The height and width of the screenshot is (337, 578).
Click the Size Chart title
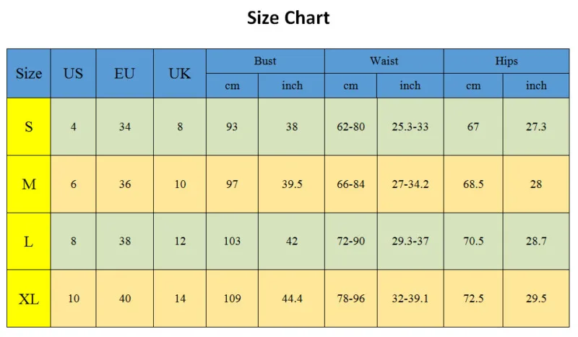288,18
